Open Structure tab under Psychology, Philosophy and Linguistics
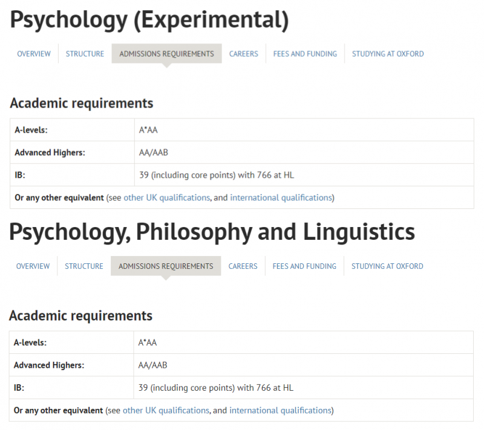Screen dimensions: 484x430 [x=84, y=266]
